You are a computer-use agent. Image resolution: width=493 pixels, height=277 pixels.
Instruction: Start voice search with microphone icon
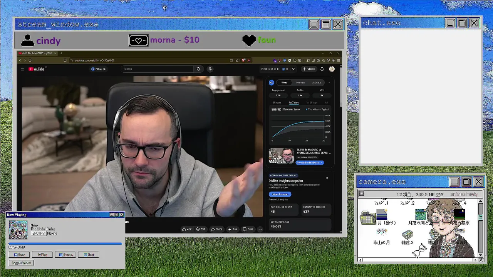point(210,69)
